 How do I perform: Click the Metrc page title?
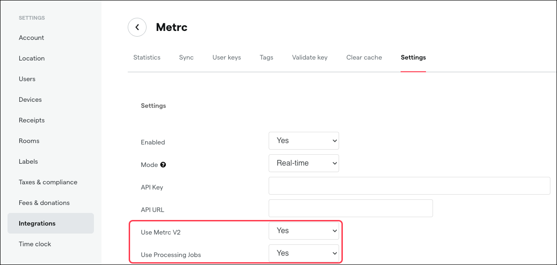click(171, 27)
